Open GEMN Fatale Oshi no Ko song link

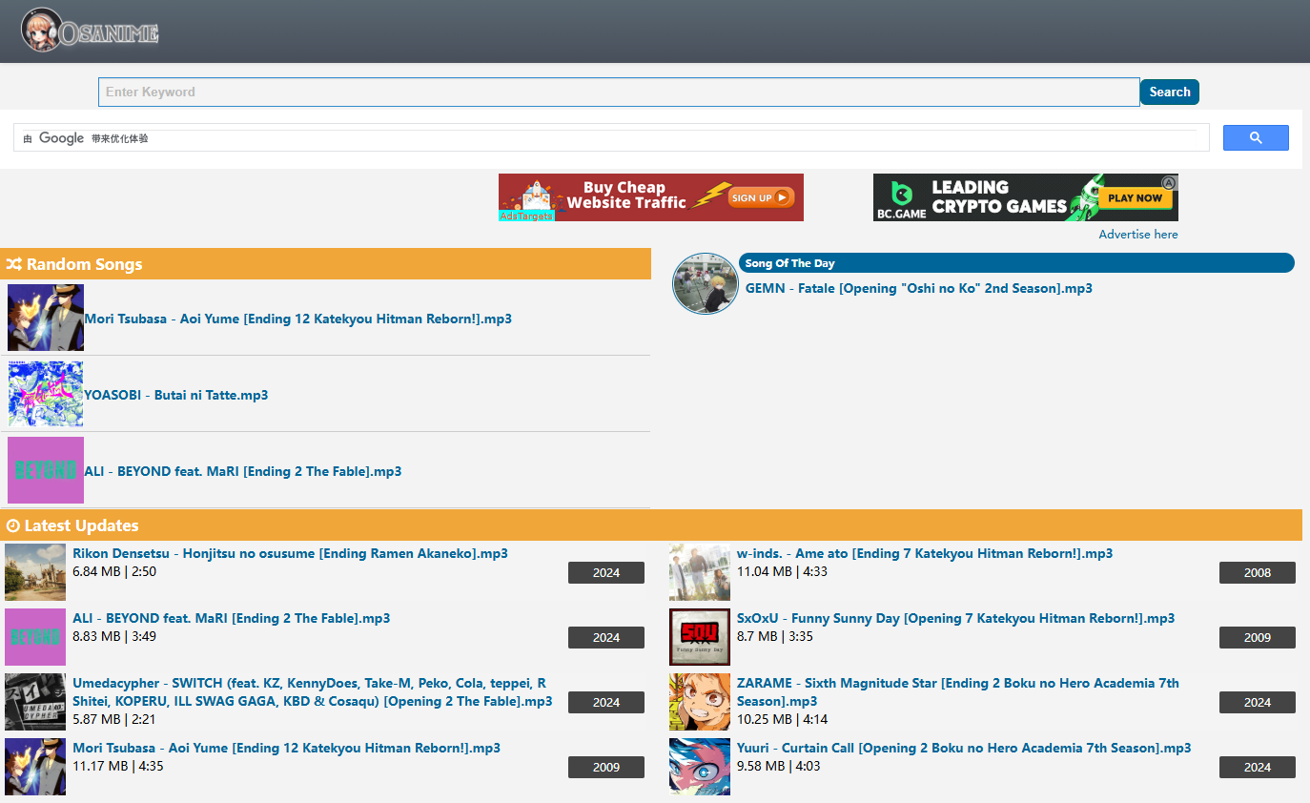918,288
